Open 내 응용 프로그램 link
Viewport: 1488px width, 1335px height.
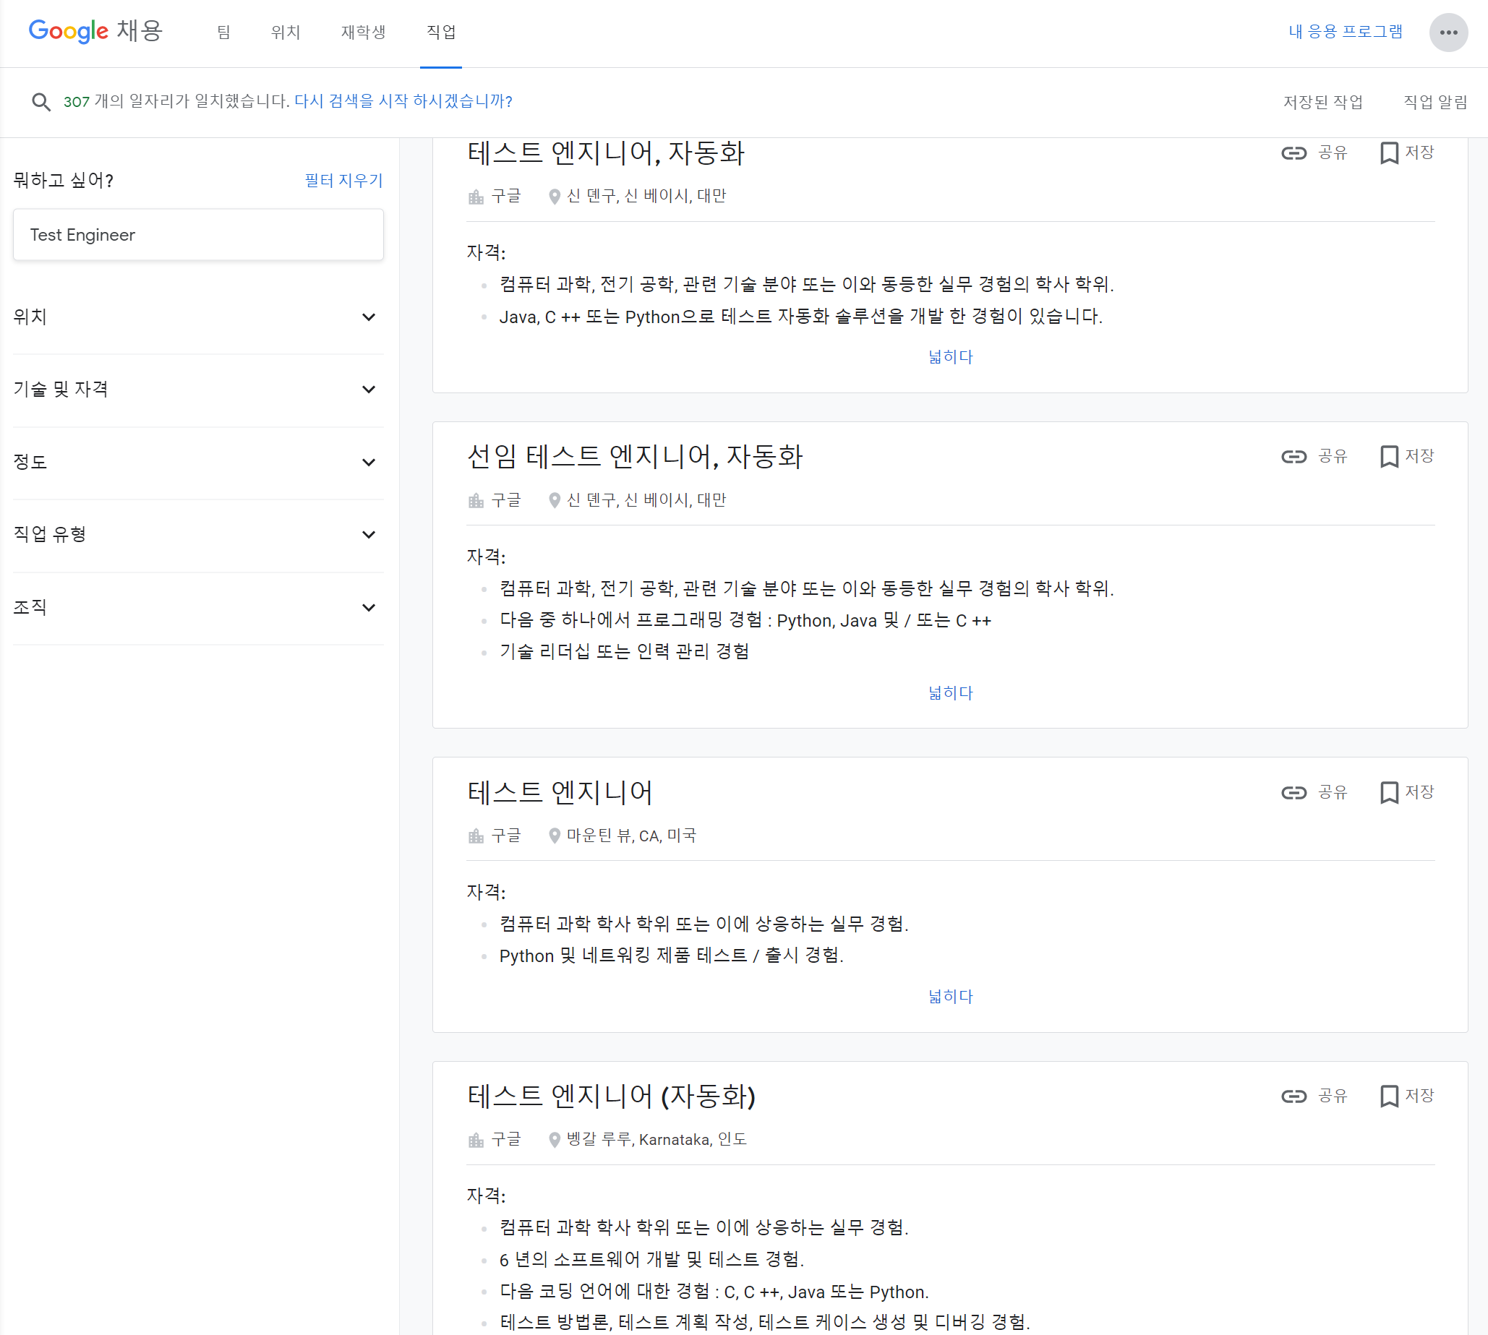(1345, 32)
